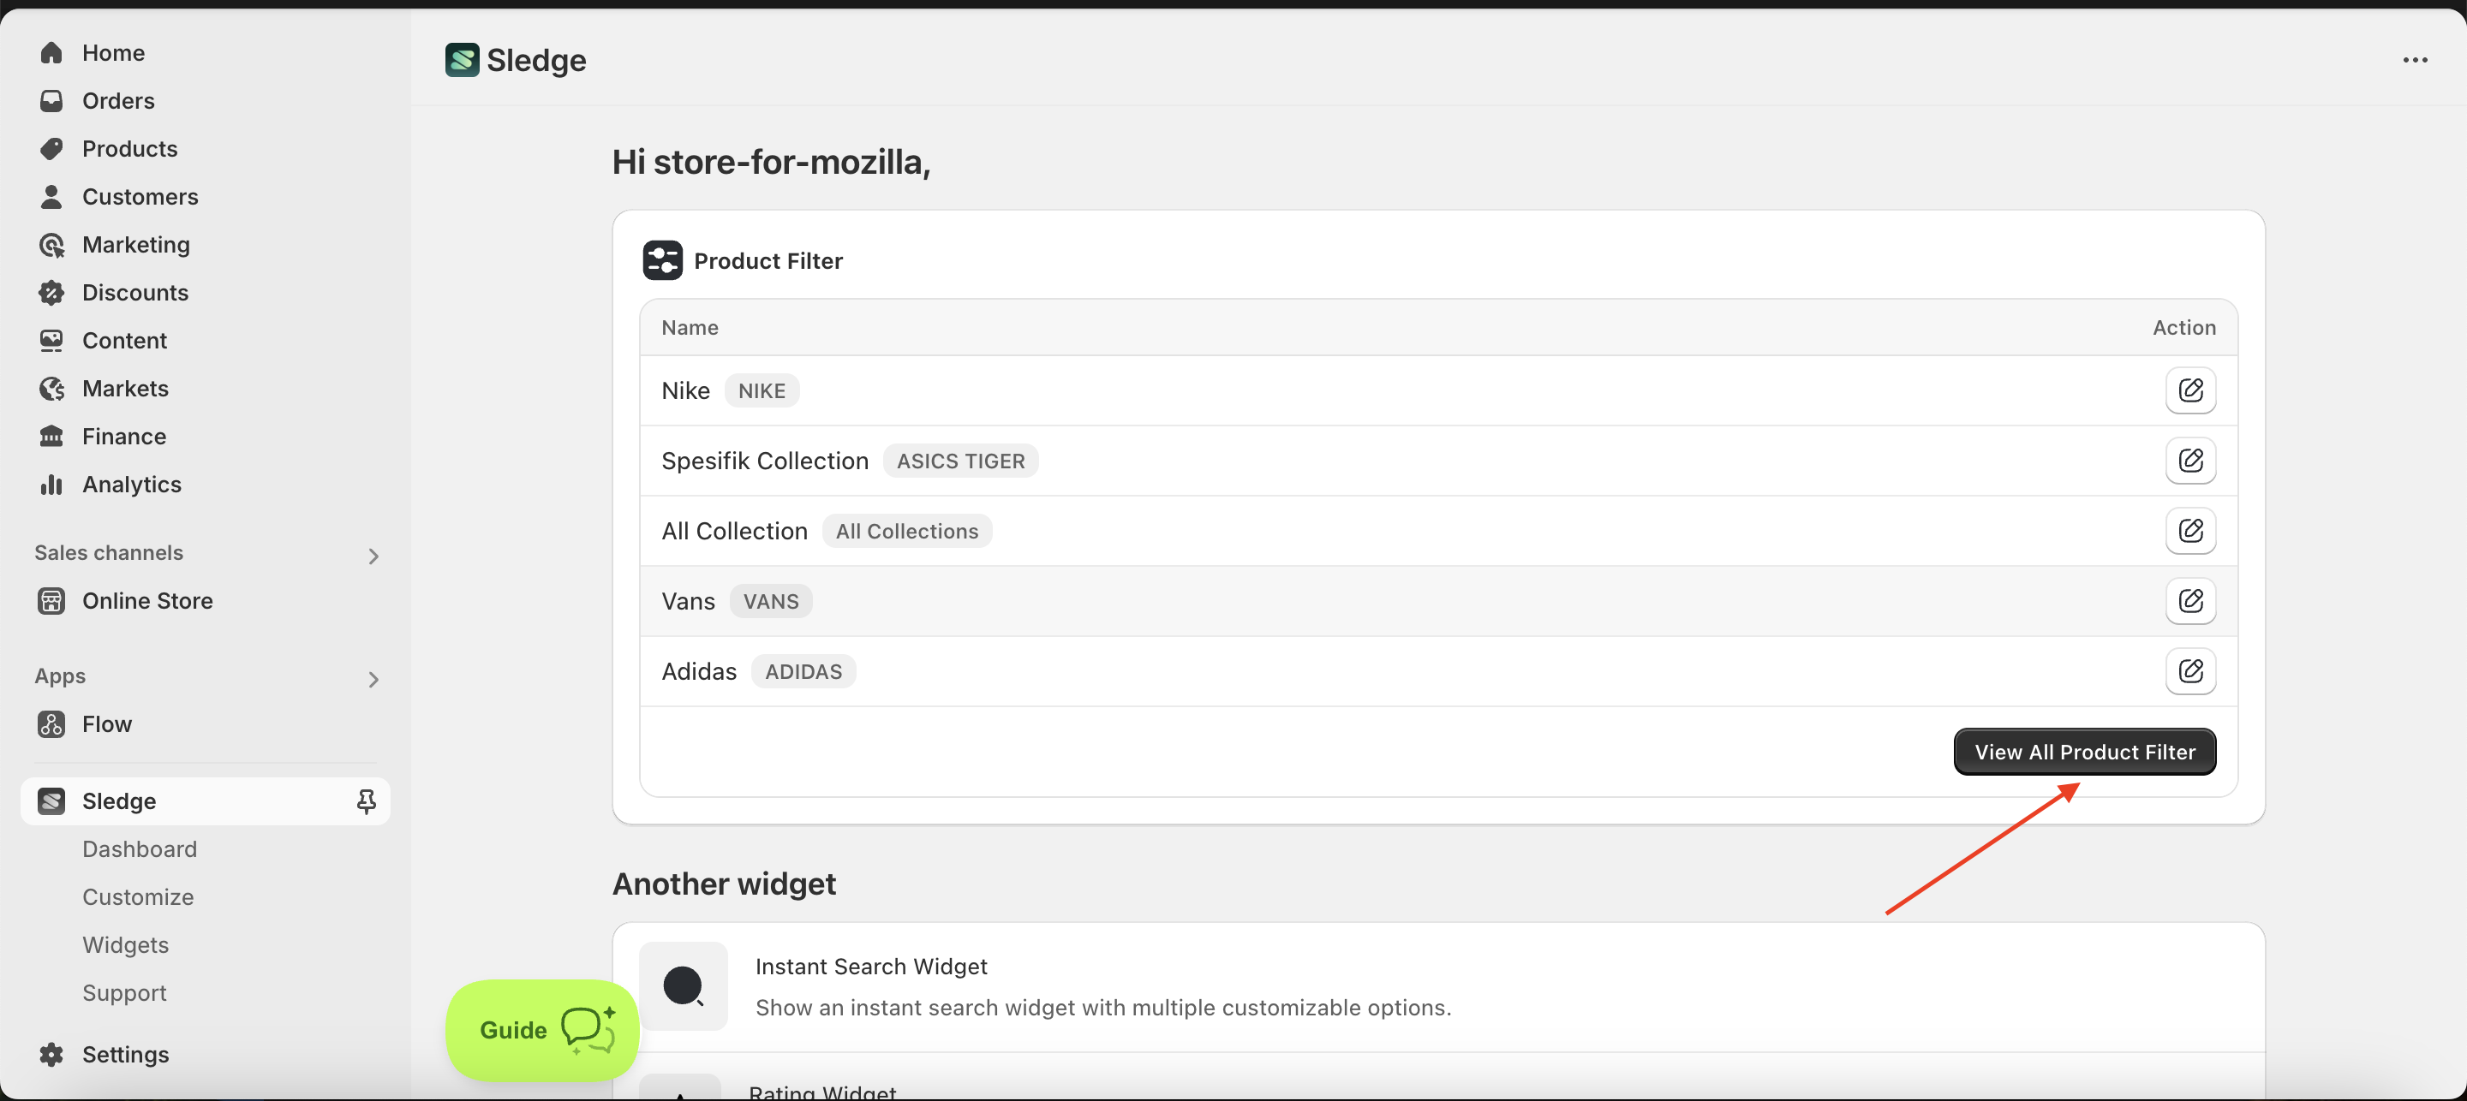
Task: Click the edit icon for Nike filter
Action: 2190,390
